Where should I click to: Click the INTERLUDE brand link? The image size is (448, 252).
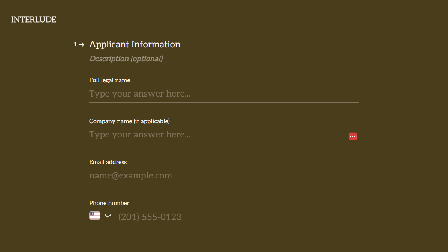33,19
